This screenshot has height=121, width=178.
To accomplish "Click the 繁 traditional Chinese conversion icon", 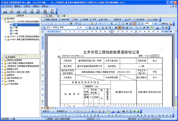I will pyautogui.click(x=71, y=24).
